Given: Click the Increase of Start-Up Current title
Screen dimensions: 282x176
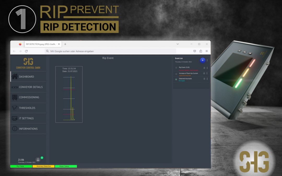Looking at the screenshot, I should click(188, 73).
